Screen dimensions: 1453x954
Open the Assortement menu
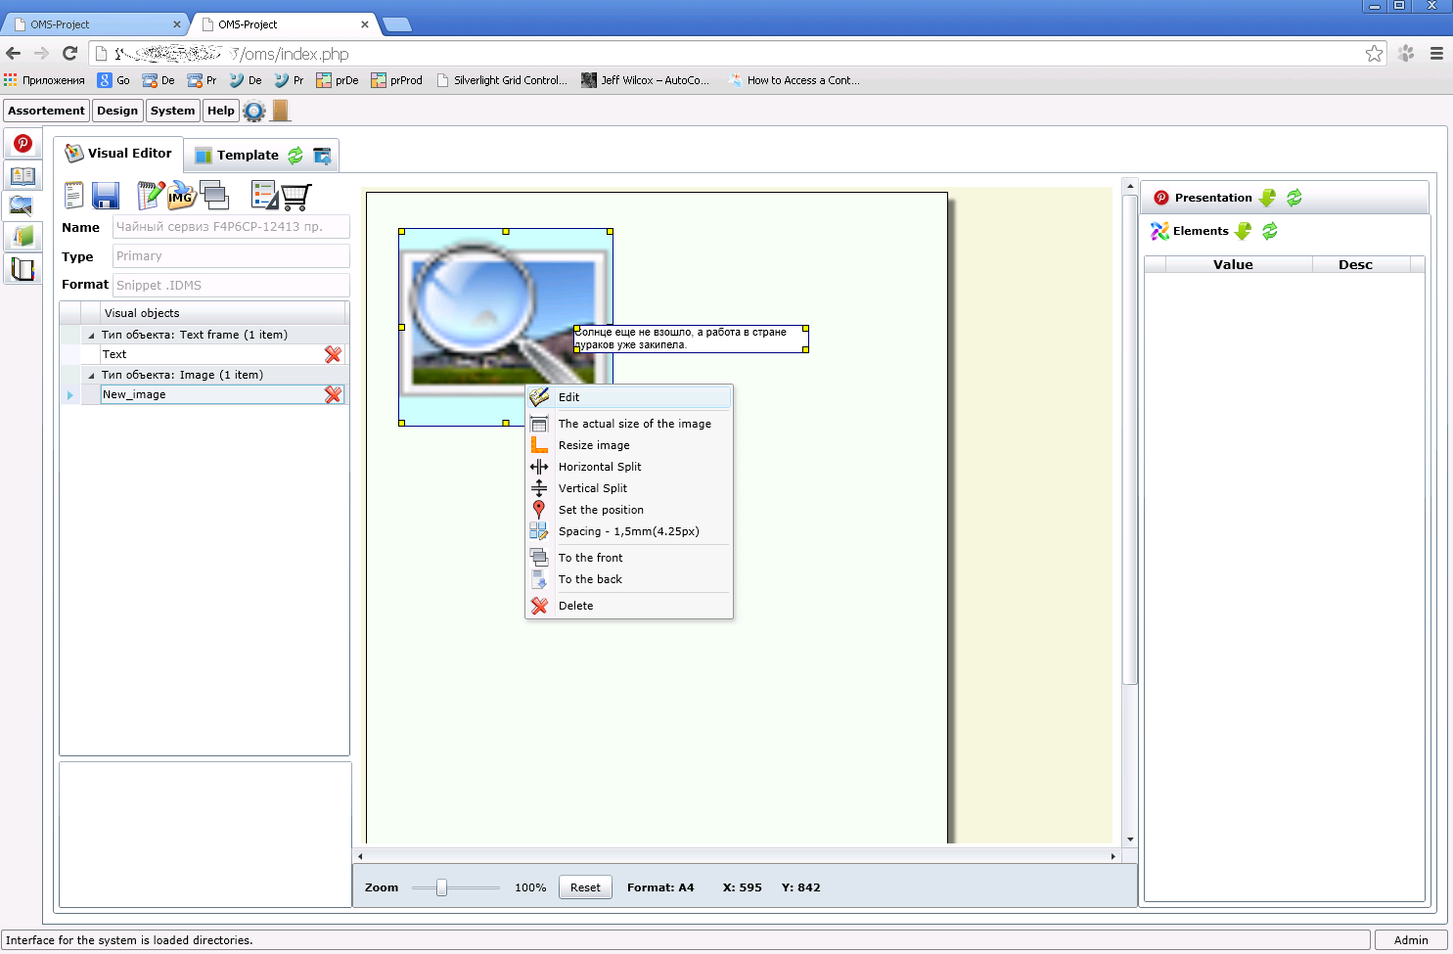46,111
